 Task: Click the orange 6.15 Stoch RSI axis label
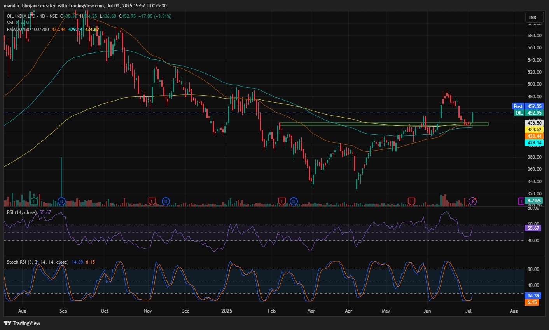click(532, 302)
